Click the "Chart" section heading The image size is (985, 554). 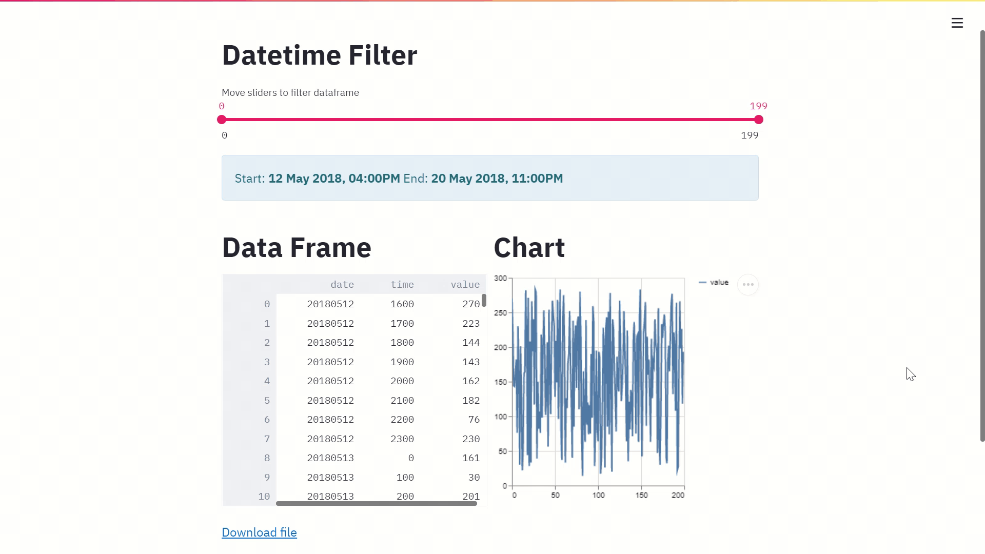pos(529,248)
